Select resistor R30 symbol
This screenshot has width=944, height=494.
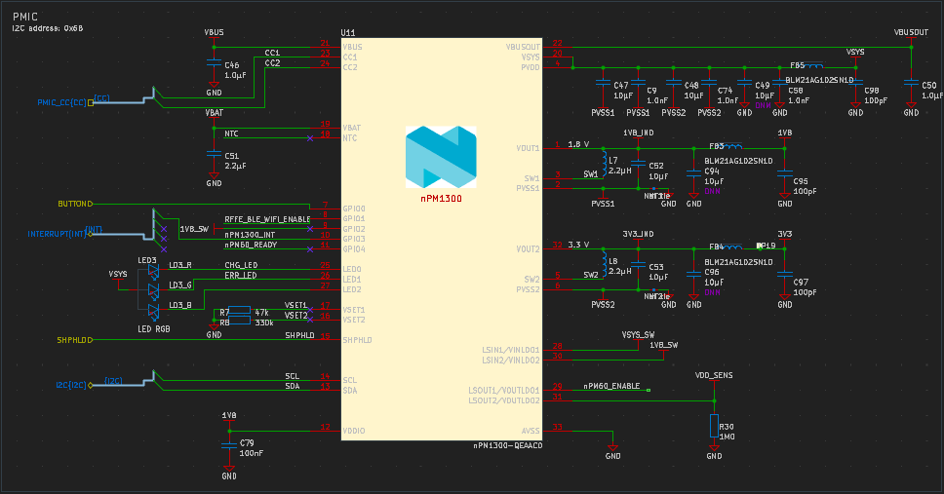pos(714,426)
